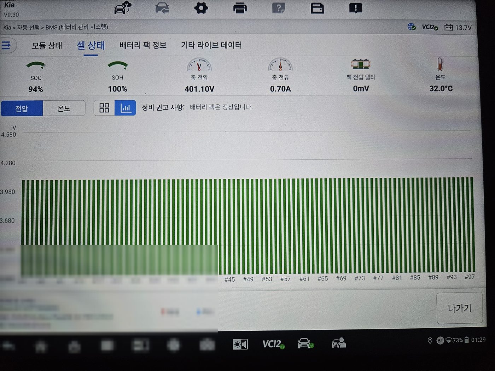
Task: Tap the save data icon in top toolbar
Action: click(x=317, y=8)
